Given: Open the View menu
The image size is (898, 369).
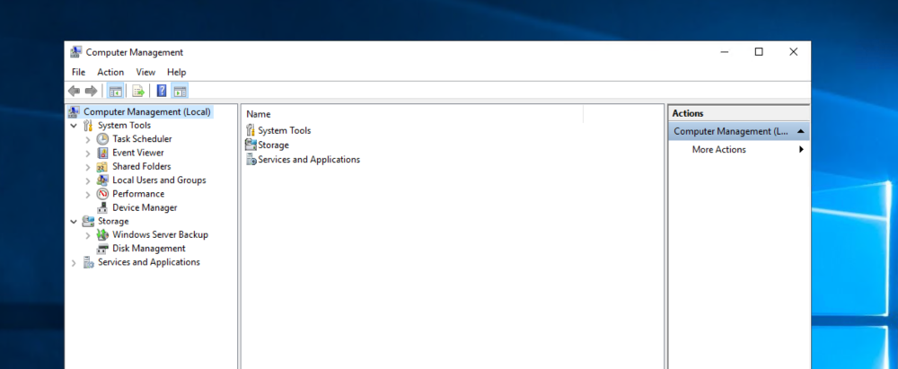Looking at the screenshot, I should (145, 72).
